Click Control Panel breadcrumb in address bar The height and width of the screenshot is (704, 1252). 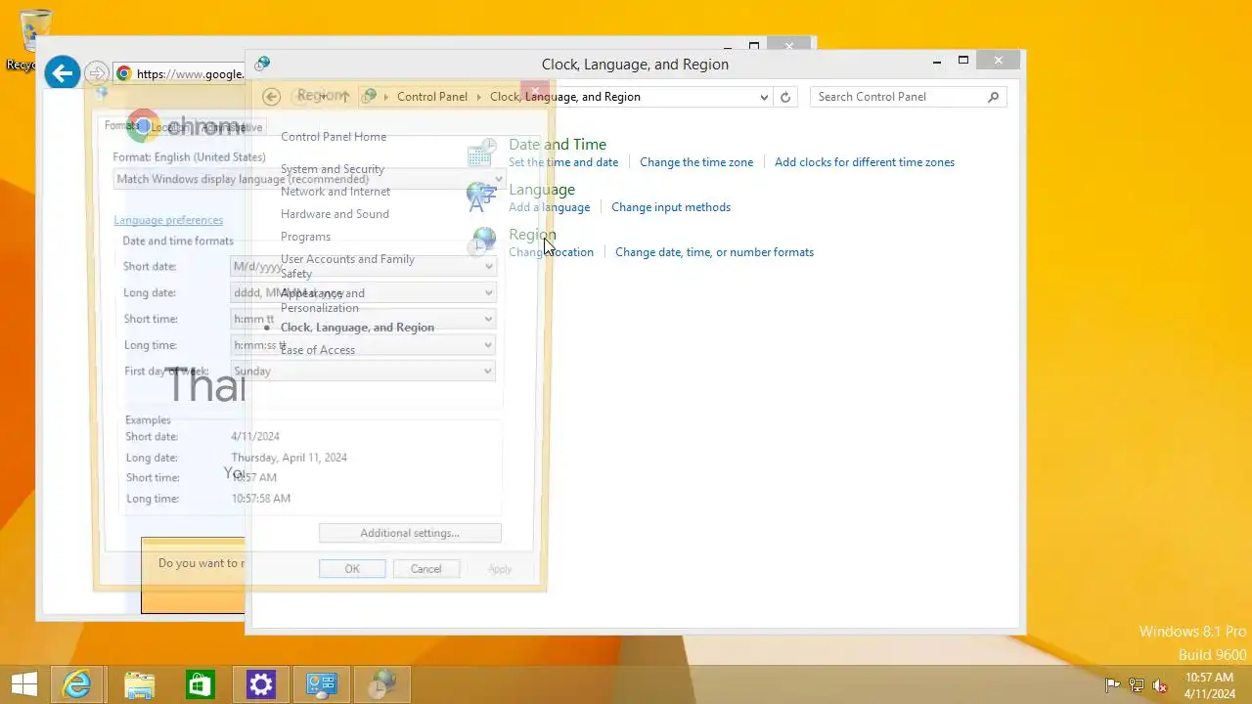(432, 97)
